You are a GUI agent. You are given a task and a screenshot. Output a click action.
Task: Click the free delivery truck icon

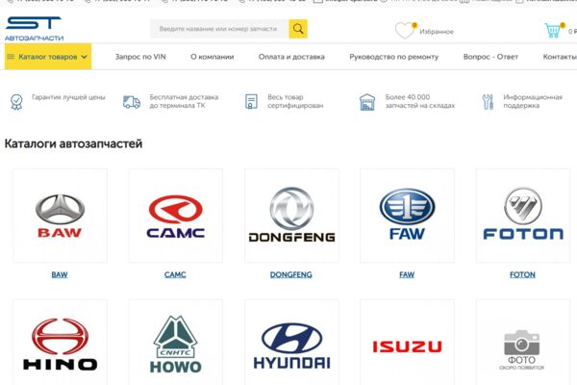click(x=132, y=102)
